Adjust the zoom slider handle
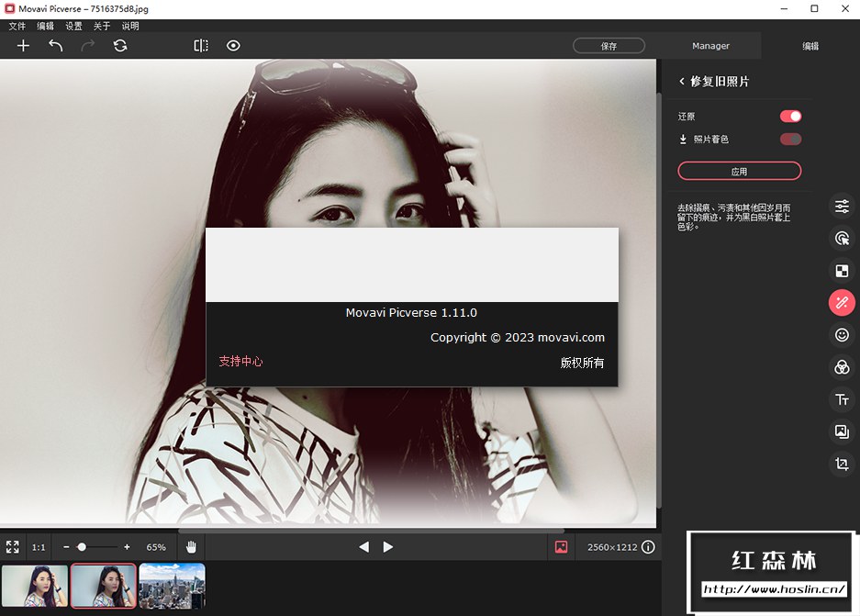860x616 pixels. tap(82, 547)
